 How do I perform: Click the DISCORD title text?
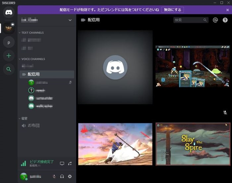(9, 3)
